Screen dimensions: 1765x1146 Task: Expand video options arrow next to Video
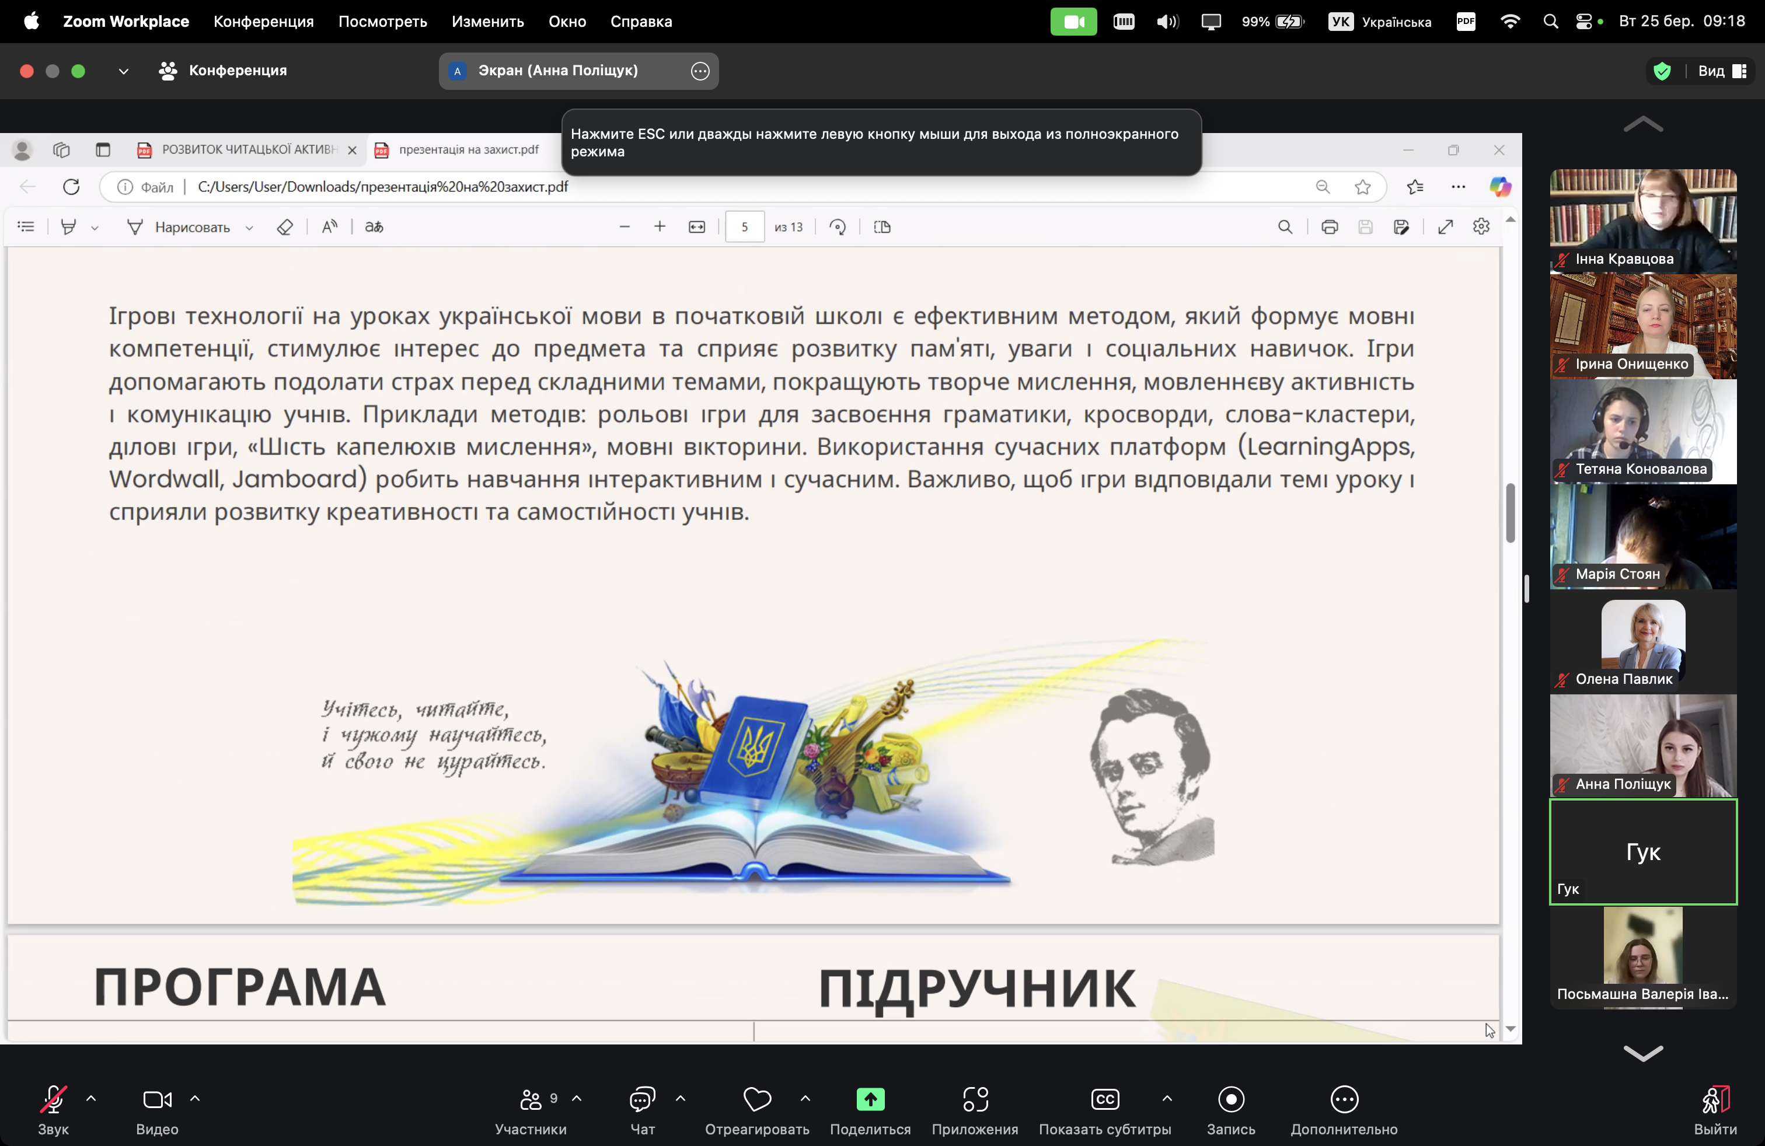click(x=195, y=1098)
